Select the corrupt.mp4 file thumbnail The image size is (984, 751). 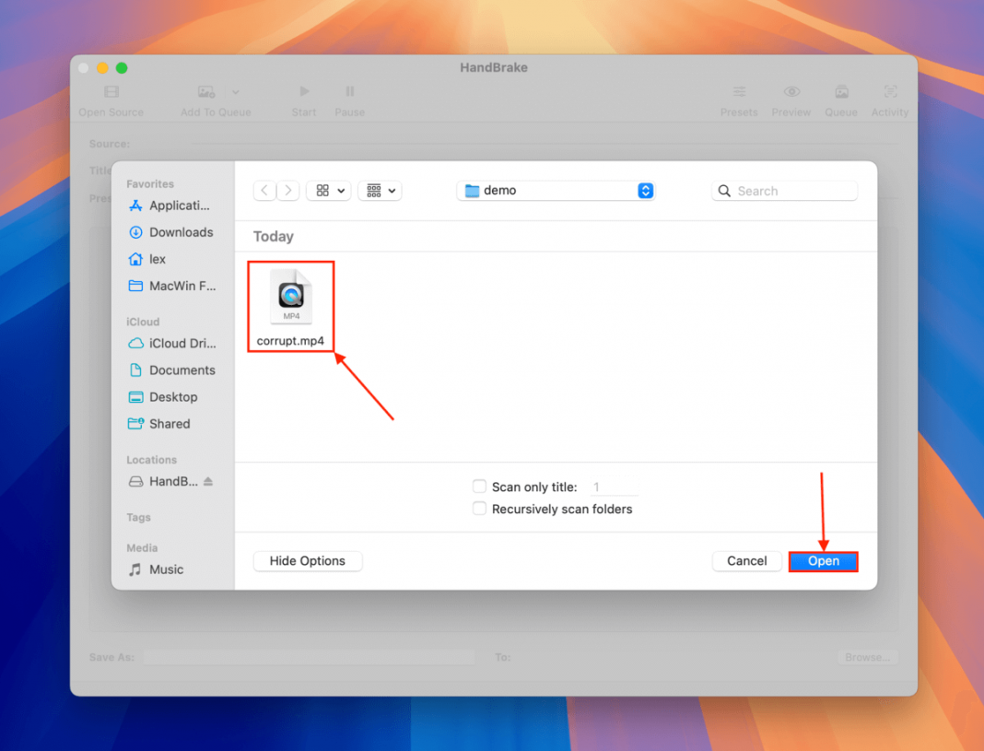tap(290, 297)
